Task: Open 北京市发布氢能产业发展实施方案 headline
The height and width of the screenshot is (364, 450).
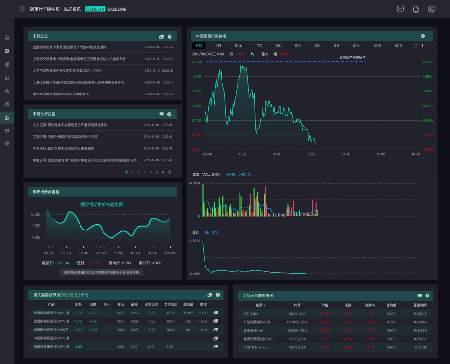Action: click(x=67, y=71)
